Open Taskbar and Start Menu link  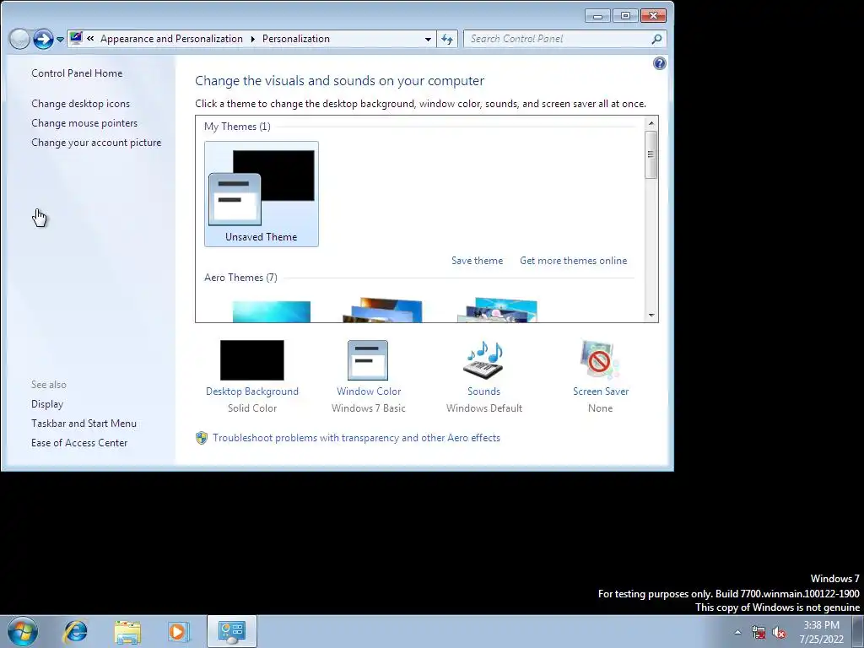(84, 424)
